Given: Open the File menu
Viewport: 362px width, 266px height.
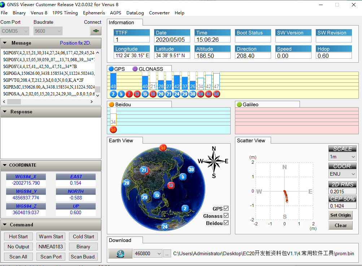Looking at the screenshot, I should pos(4,13).
